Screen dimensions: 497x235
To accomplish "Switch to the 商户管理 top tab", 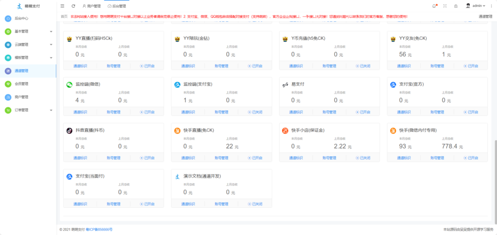I will (92, 6).
